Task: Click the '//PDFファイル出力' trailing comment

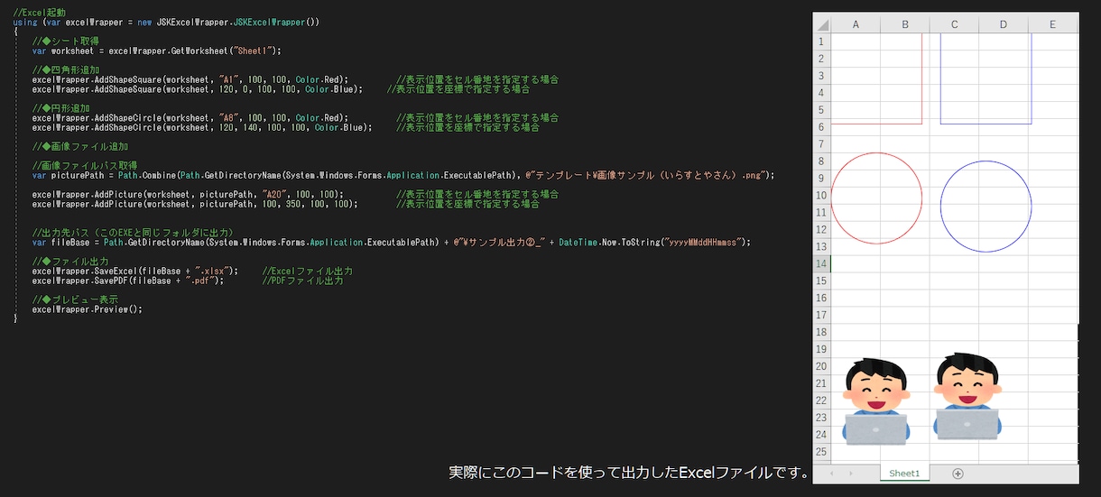Action: pos(302,281)
